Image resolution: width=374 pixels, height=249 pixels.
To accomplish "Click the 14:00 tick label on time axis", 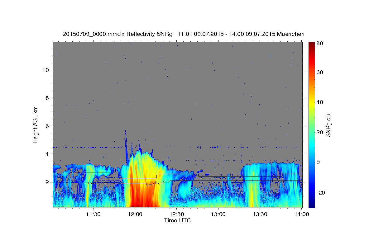I will (x=301, y=214).
